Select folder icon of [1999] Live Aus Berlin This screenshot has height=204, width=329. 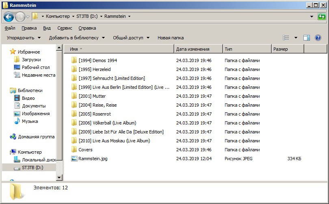pyautogui.click(x=74, y=87)
